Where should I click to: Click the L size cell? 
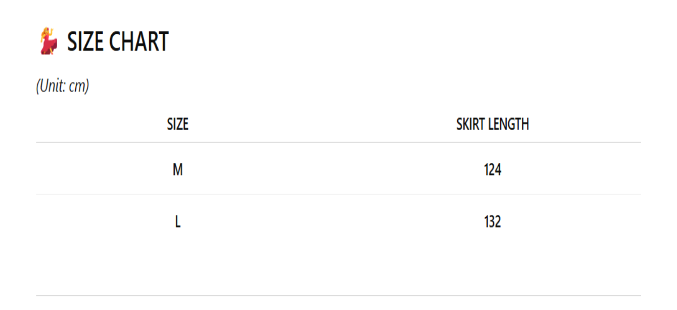[x=177, y=222]
